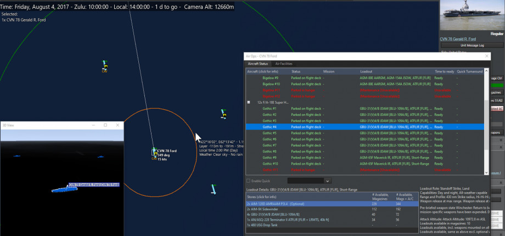Screen dimensions: 505x236
Task: Click the 2x AIM-9X Sidewinder store row
Action: 332,209
